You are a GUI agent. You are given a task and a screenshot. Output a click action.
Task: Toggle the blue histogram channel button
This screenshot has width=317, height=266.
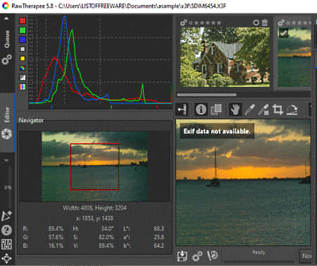coord(23,40)
